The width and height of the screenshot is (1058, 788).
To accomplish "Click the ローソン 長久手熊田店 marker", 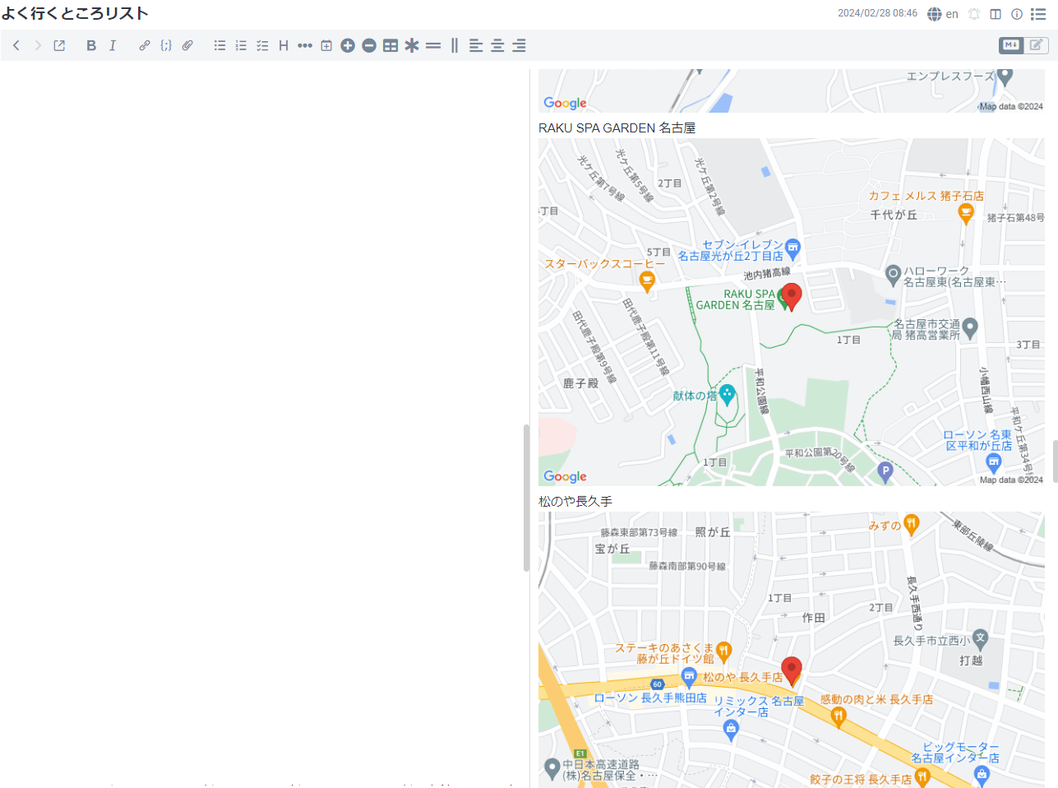I will (x=689, y=677).
